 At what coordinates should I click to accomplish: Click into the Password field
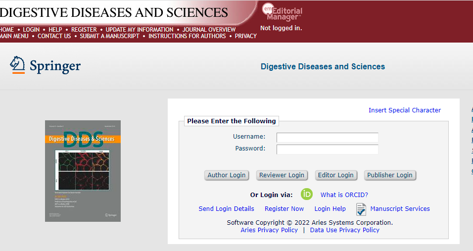pyautogui.click(x=327, y=149)
